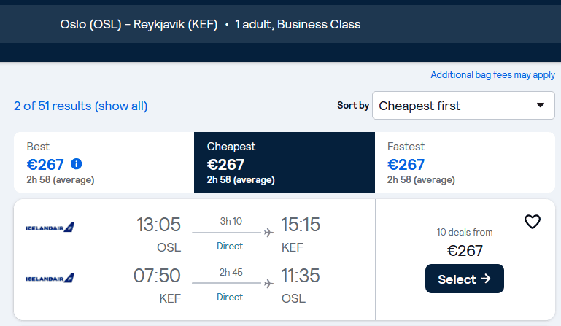Click the 10 deals from €267 price
This screenshot has width=561, height=326.
coord(465,251)
